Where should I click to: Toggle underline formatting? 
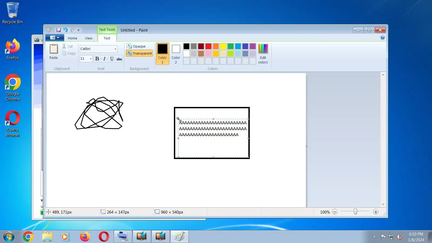(x=112, y=59)
